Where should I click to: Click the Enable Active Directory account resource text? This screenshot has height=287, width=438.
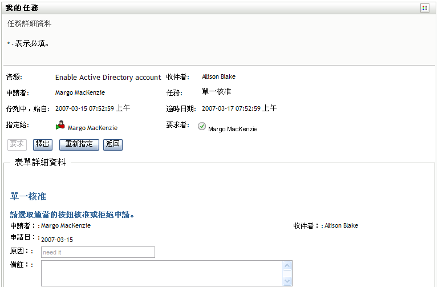(108, 78)
